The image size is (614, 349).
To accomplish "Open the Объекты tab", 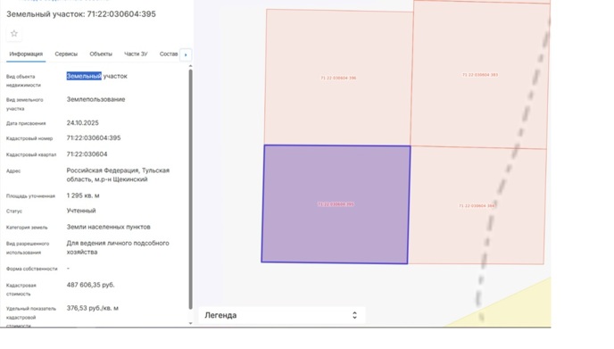I will pos(101,54).
